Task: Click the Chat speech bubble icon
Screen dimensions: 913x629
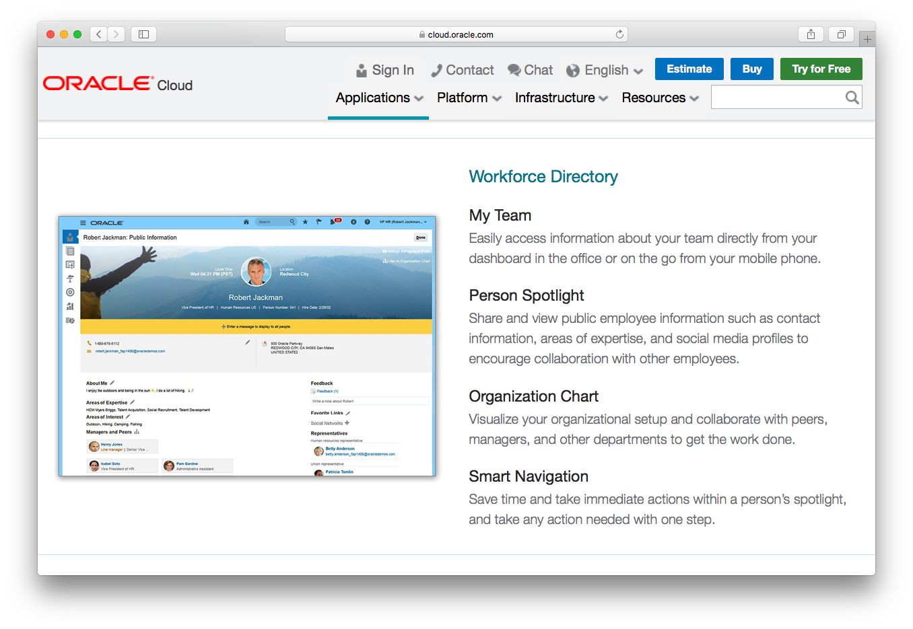Action: pos(514,70)
